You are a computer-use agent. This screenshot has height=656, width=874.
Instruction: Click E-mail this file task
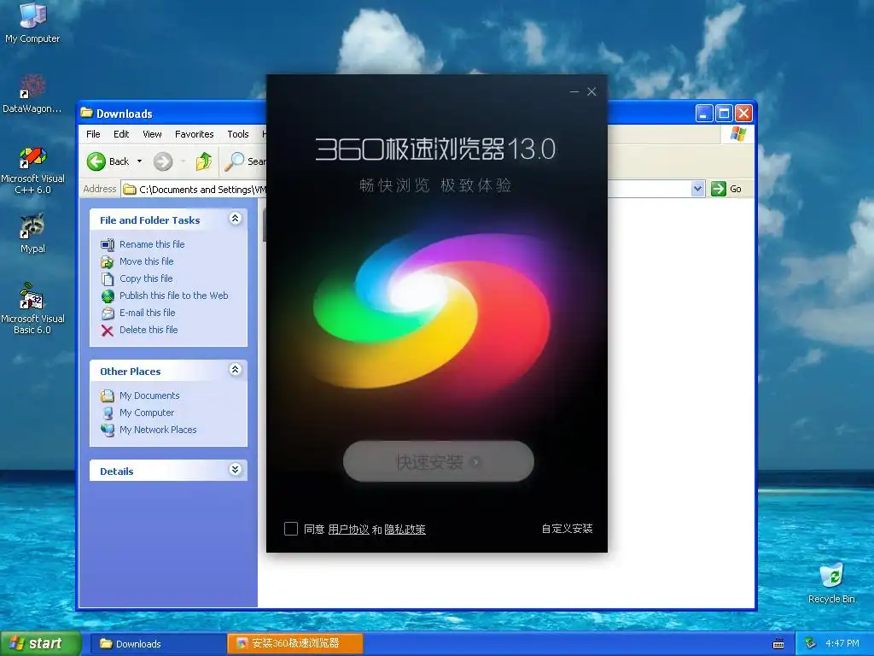(147, 313)
